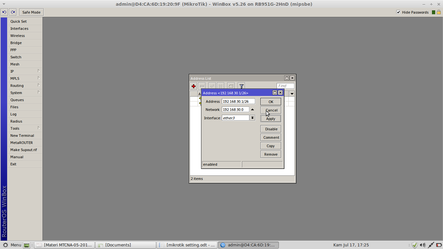Open Wireless in sidebar
Screen dimensions: 443x249
(25, 36)
